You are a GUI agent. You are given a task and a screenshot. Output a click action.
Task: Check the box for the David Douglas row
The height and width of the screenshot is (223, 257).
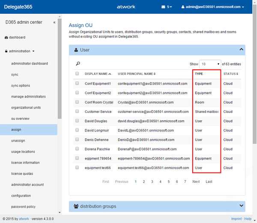pos(77,121)
